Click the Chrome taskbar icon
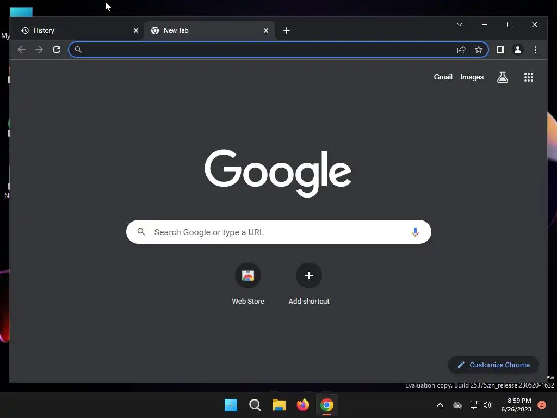Screen dimensions: 557x418 tap(327, 405)
